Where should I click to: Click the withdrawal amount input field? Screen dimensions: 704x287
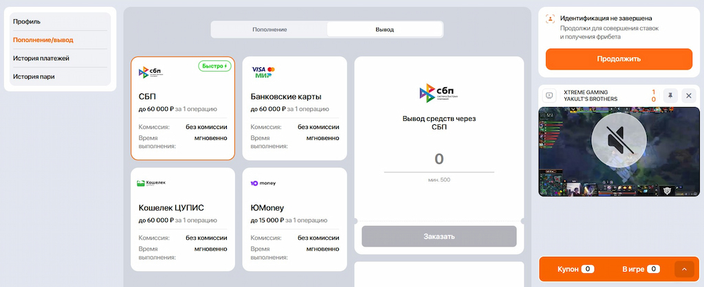(439, 159)
